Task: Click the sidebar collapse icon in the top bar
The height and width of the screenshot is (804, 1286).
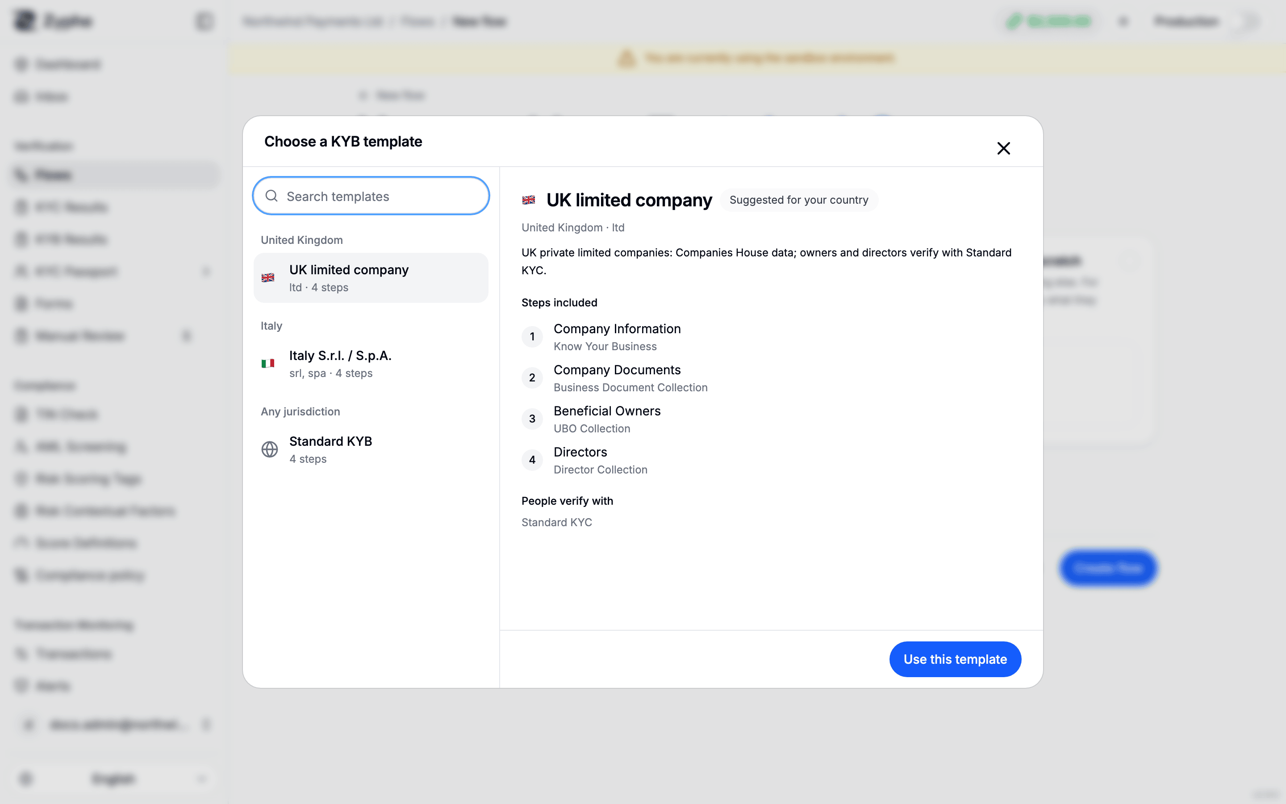Action: 204,21
